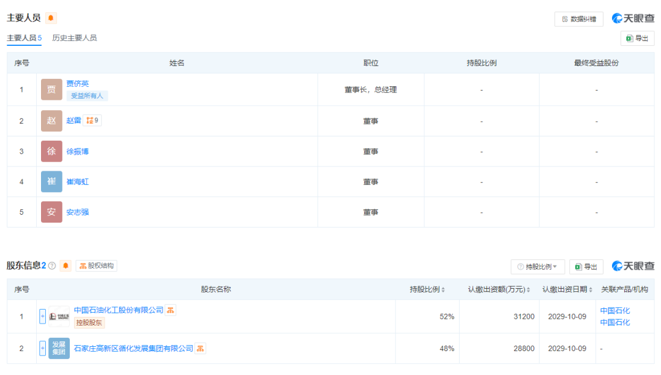Viewport: 661px width, 375px height.
Task: Open 崔海虹's profile link
Action: 78,182
